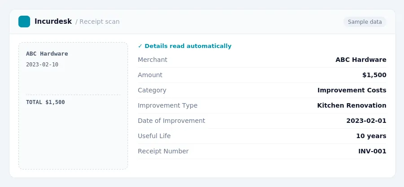Image resolution: width=404 pixels, height=187 pixels.
Task: Select the Kitchen Renovation value
Action: [x=351, y=105]
